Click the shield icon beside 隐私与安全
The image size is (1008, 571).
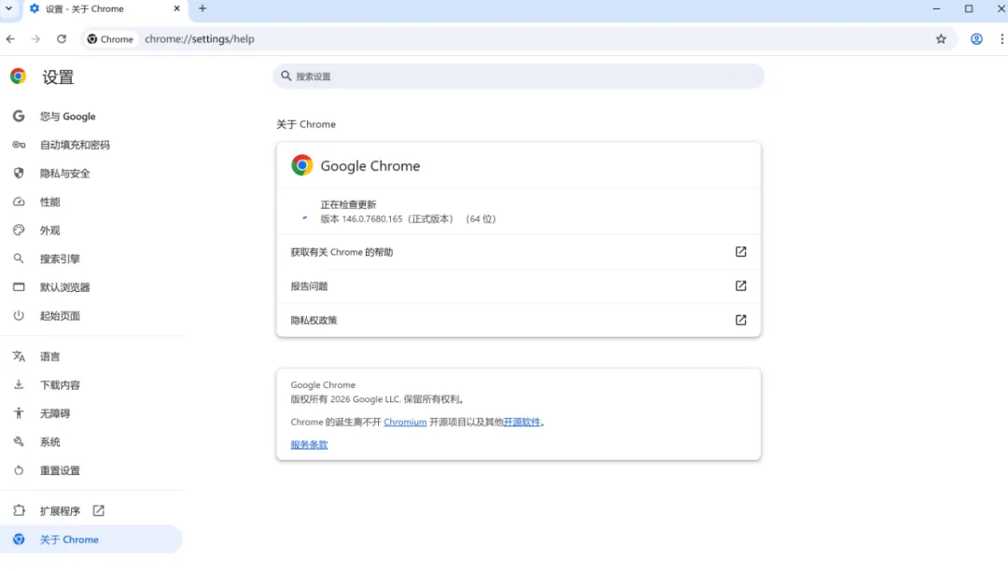click(19, 174)
